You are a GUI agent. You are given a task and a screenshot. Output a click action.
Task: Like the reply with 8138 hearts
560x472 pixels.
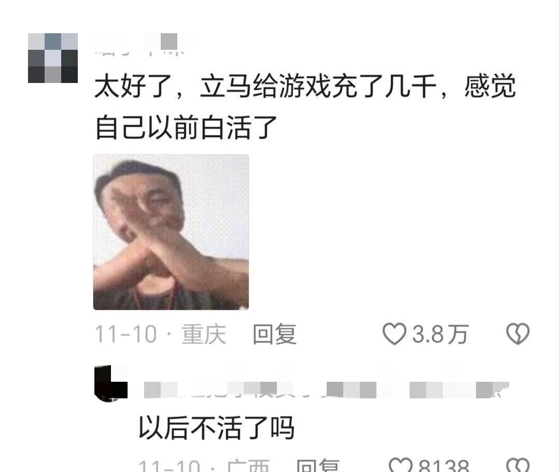coord(400,465)
